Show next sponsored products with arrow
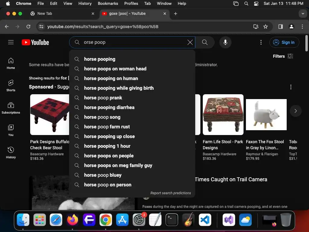 (295, 111)
